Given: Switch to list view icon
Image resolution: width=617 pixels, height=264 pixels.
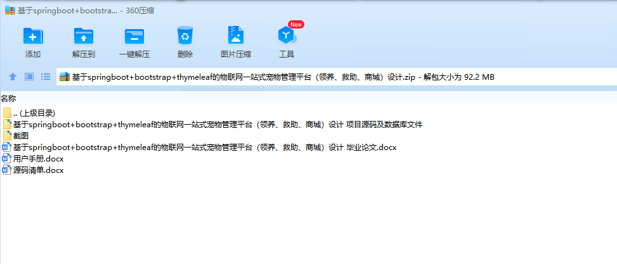Looking at the screenshot, I should (x=46, y=77).
